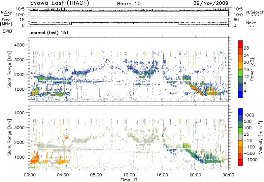Image resolution: width=264 pixels, height=182 pixels.
Task: Click the "28" label on Power colorbar
Action: tap(246, 48)
